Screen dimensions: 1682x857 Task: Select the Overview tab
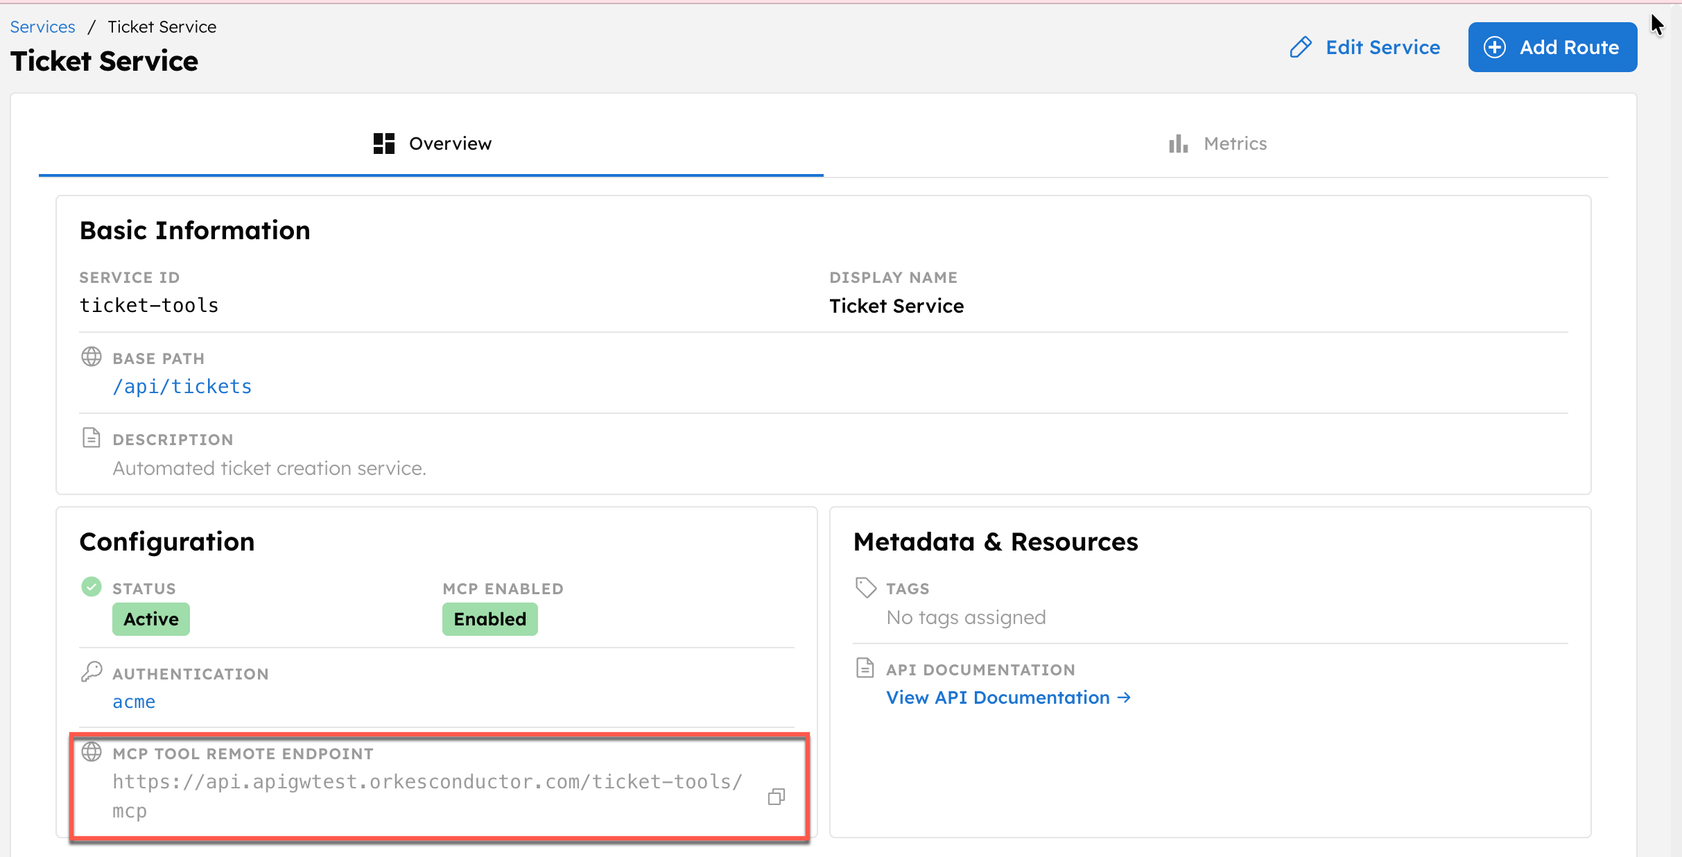[451, 144]
